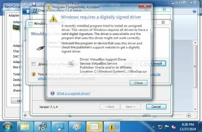Click the Paint help question mark icon
Screen dimensions: 202x132
(194, 11)
